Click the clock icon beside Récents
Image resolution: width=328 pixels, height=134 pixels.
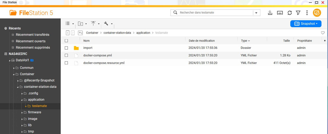[6, 28]
